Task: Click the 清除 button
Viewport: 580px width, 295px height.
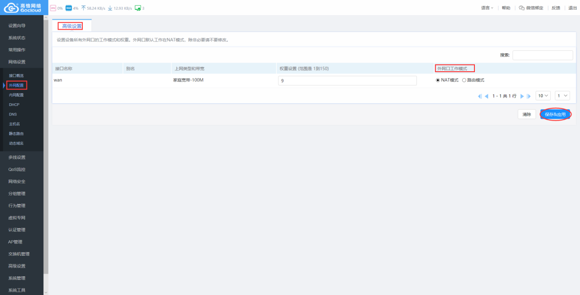Action: (x=527, y=115)
